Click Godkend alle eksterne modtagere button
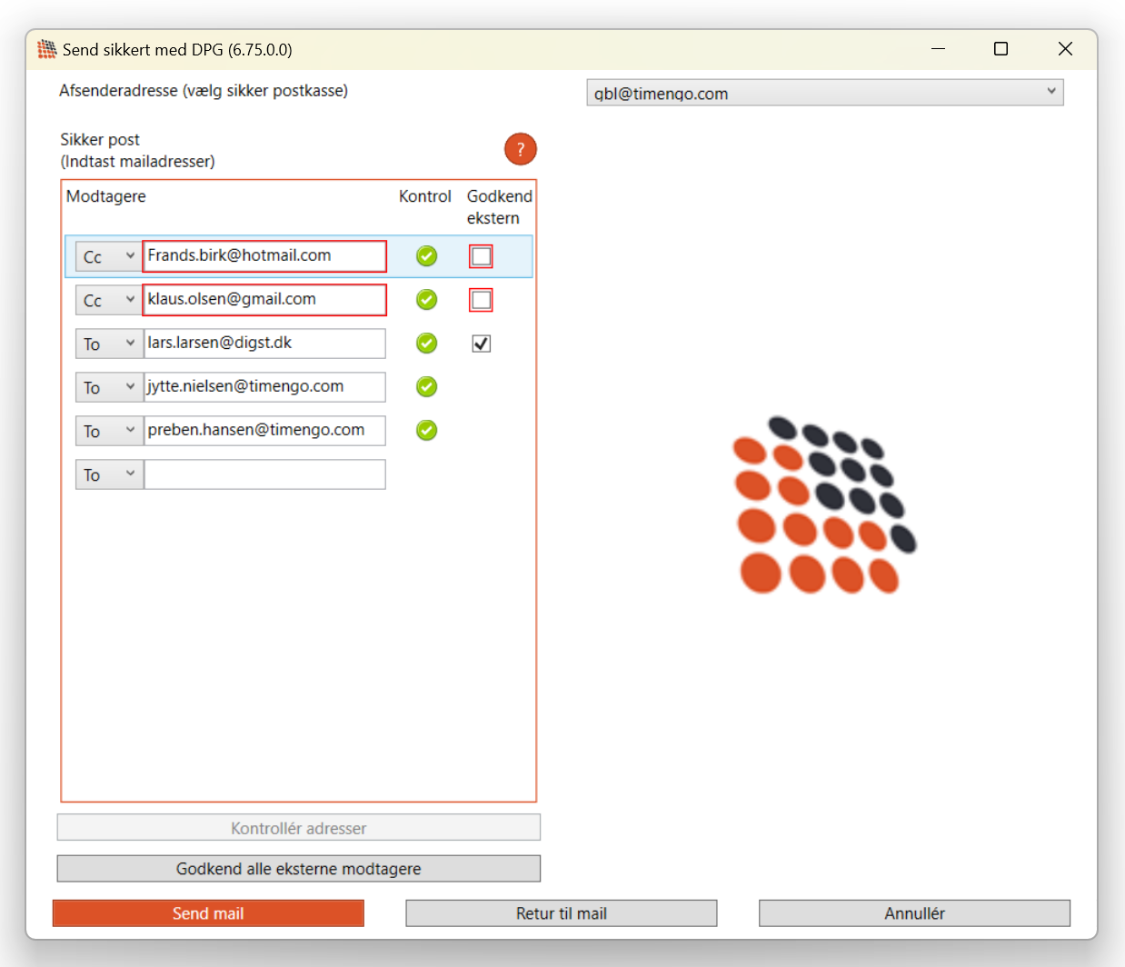This screenshot has width=1125, height=967. pos(298,869)
